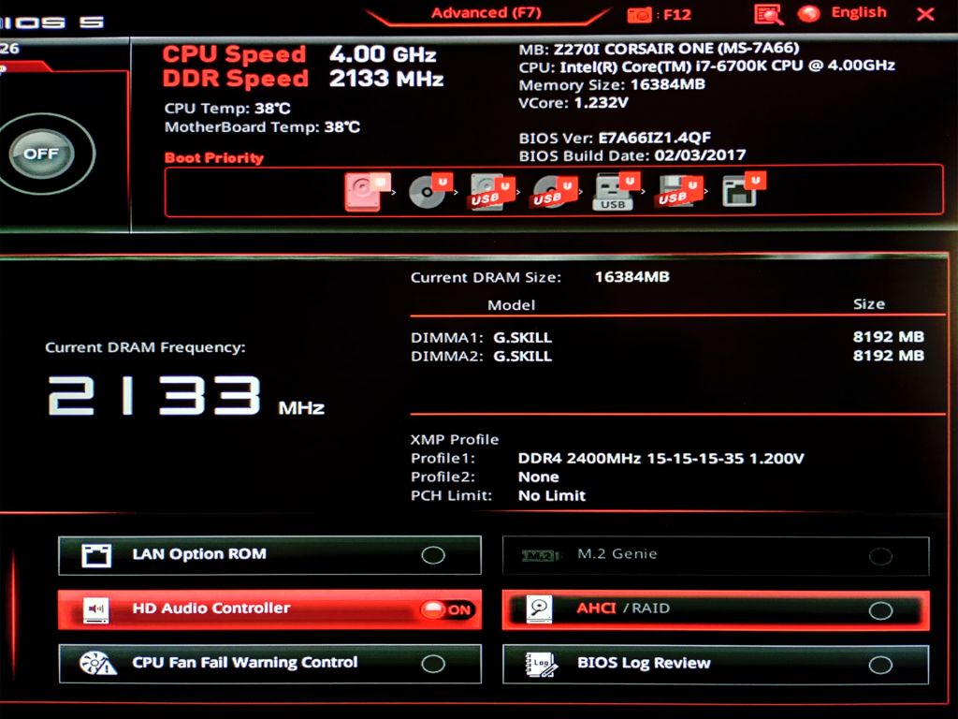Select the USB floppy boot device icon

[679, 191]
